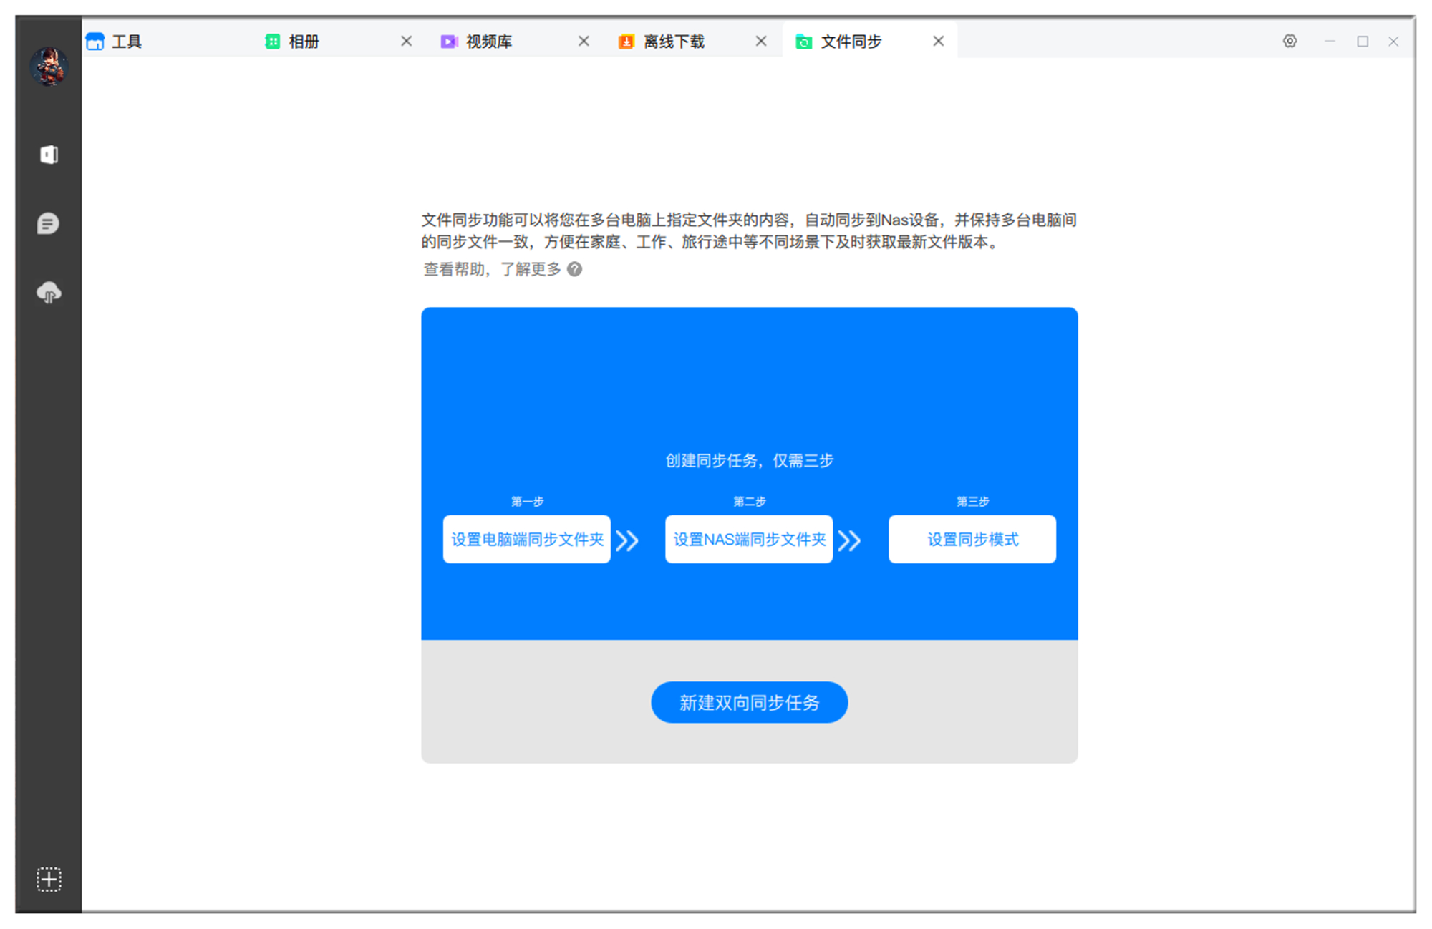Open the device panel icon in left sidebar
1432x929 pixels.
pos(49,154)
